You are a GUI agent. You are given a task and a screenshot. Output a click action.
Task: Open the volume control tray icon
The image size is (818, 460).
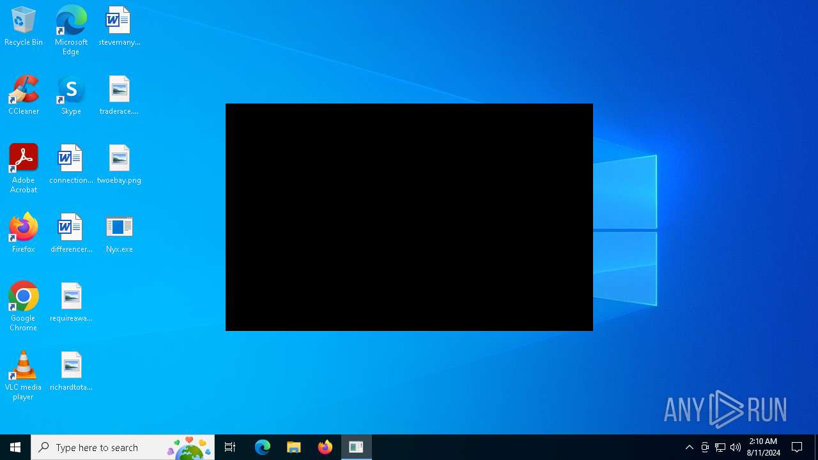point(736,447)
